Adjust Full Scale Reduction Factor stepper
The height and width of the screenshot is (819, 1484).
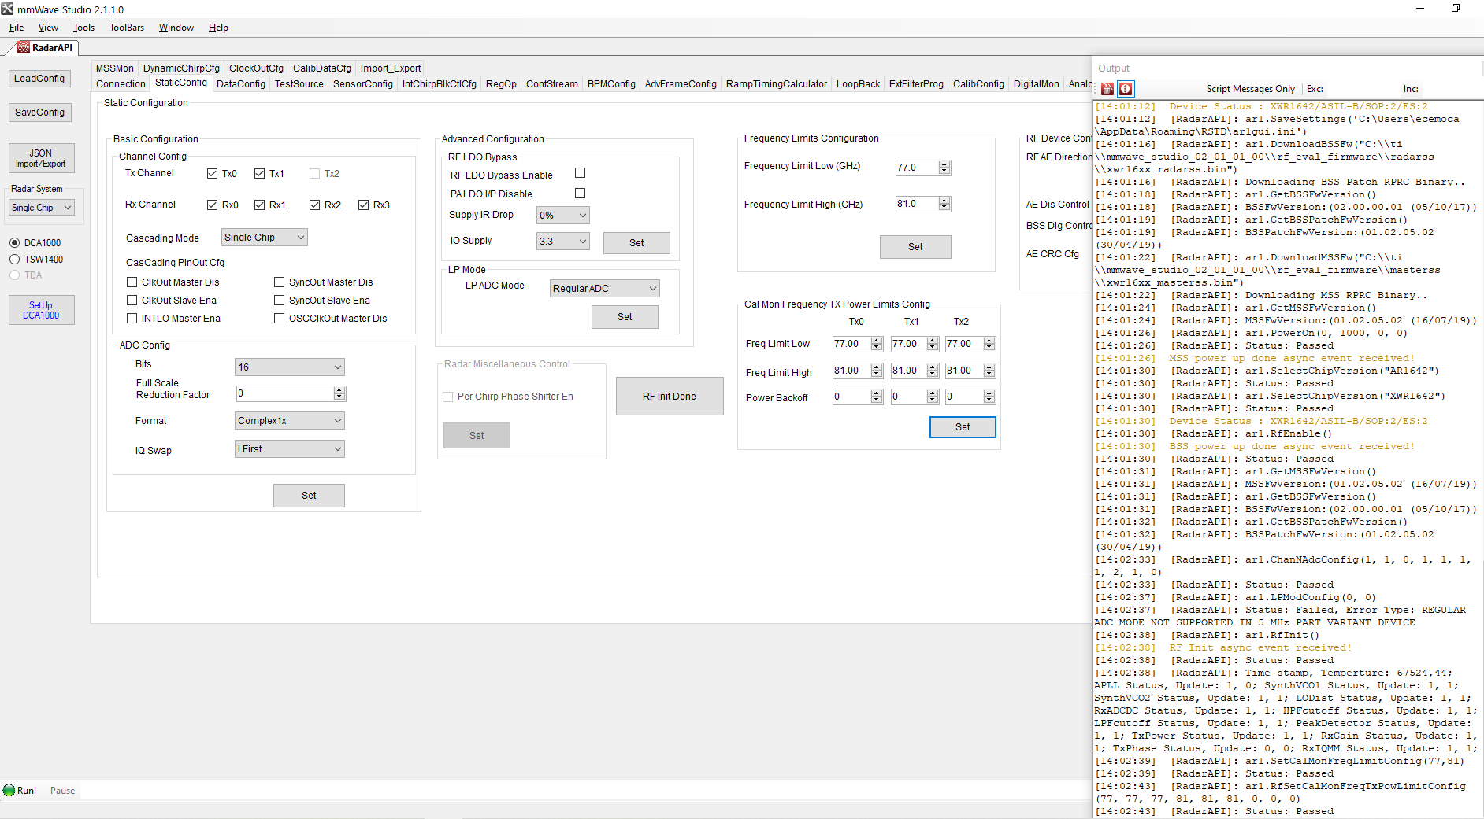point(339,393)
